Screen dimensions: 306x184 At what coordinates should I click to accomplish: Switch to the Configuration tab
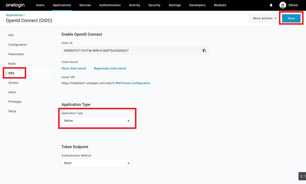(x=17, y=45)
